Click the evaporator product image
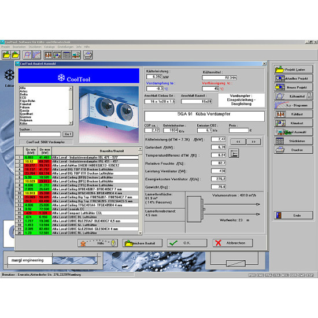The height and width of the screenshot is (318, 318). tap(109, 114)
